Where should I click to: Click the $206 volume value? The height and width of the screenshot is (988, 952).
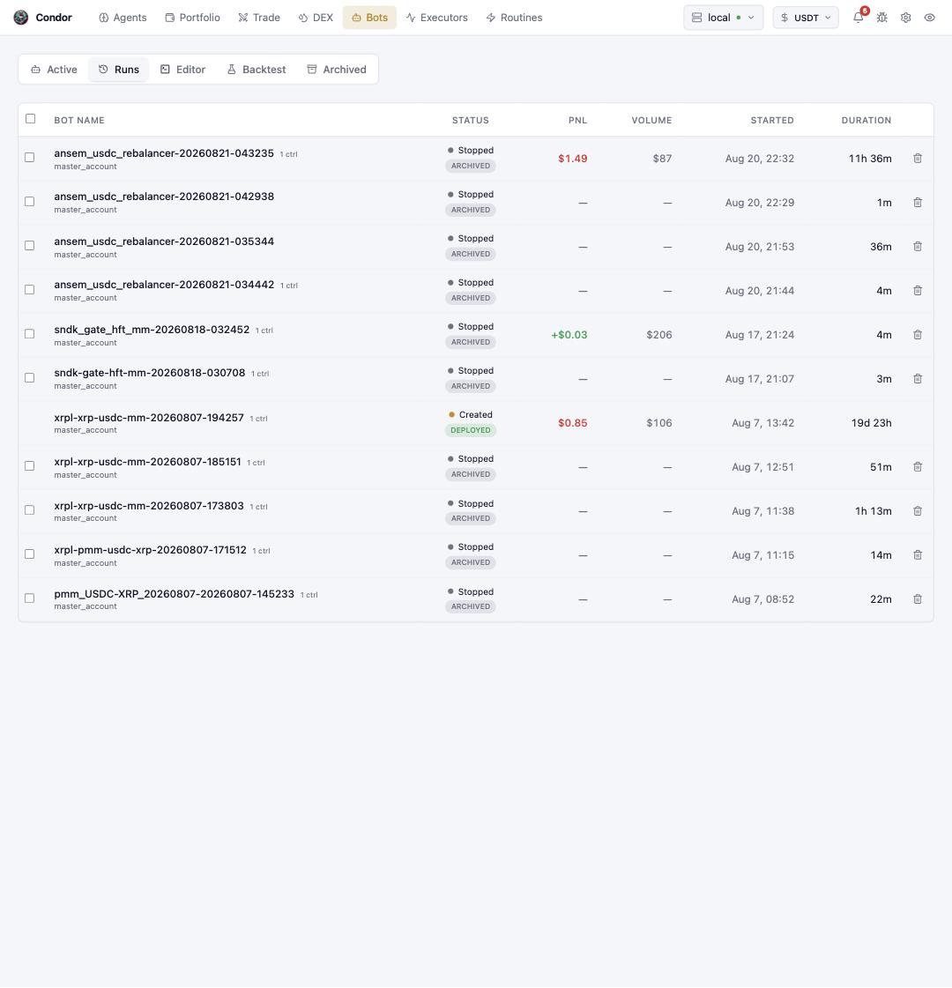[659, 335]
